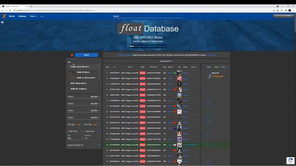Focus the Owner SteamID 64 field
The height and width of the screenshot is (166, 296).
[84, 145]
